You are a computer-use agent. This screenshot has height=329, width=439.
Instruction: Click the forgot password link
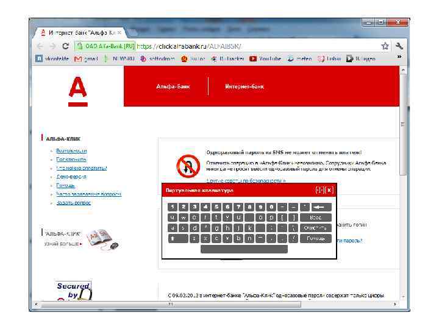pyautogui.click(x=351, y=241)
